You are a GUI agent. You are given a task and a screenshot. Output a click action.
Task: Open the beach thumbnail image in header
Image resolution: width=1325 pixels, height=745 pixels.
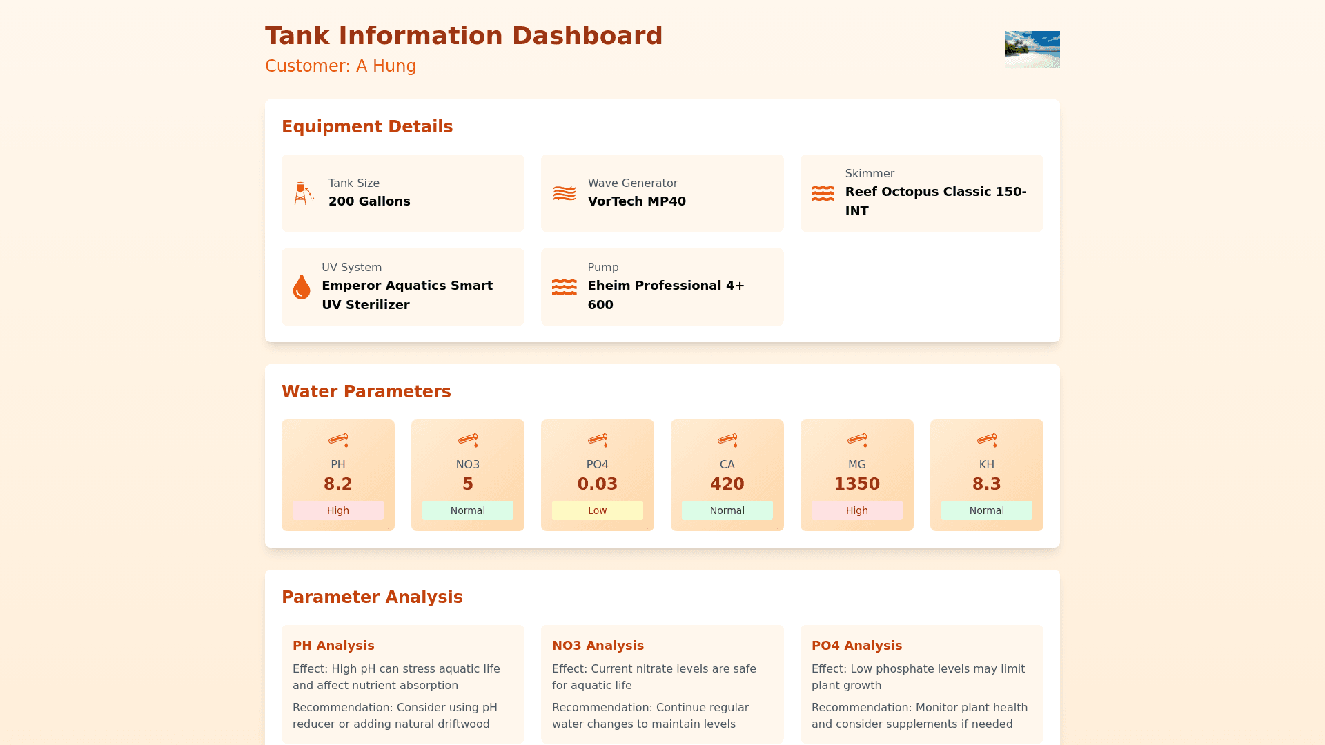[1032, 50]
